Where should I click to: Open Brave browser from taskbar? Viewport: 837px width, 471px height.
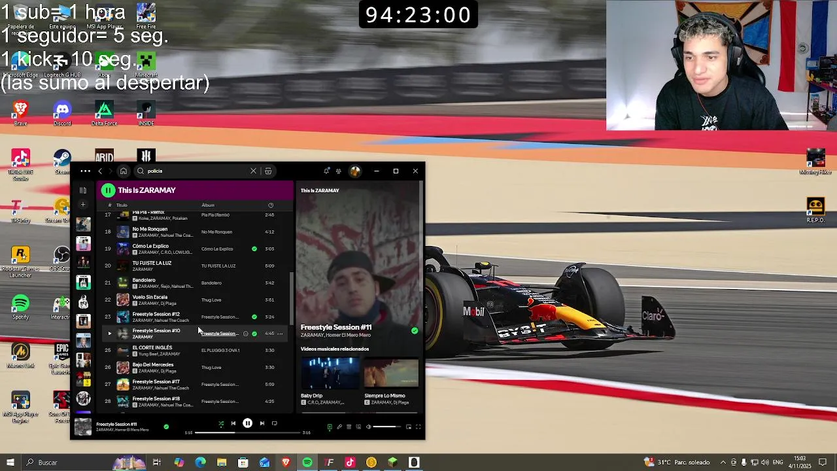click(286, 462)
